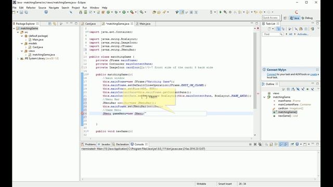Click the Find field in Task List

(x=273, y=34)
